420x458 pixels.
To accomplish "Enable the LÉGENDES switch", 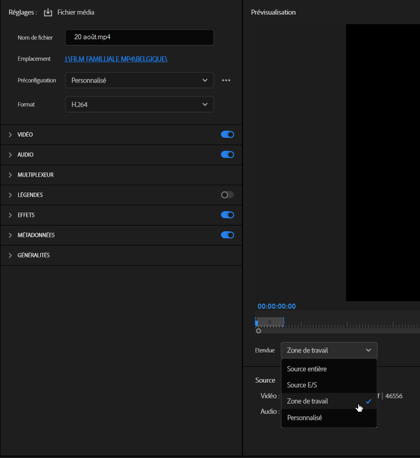I will click(x=227, y=195).
